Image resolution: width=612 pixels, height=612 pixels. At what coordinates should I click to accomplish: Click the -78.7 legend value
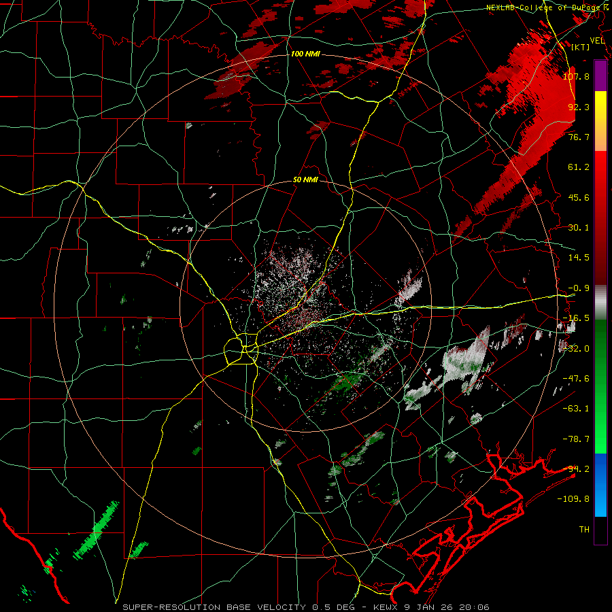[x=576, y=439]
